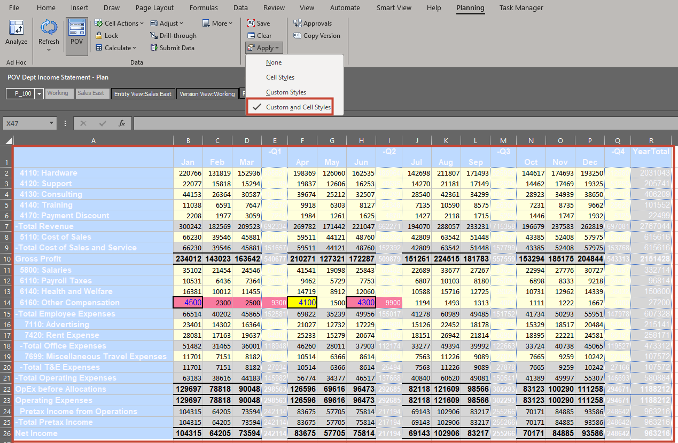
Task: Open the Cell Actions dropdown
Action: 120,23
